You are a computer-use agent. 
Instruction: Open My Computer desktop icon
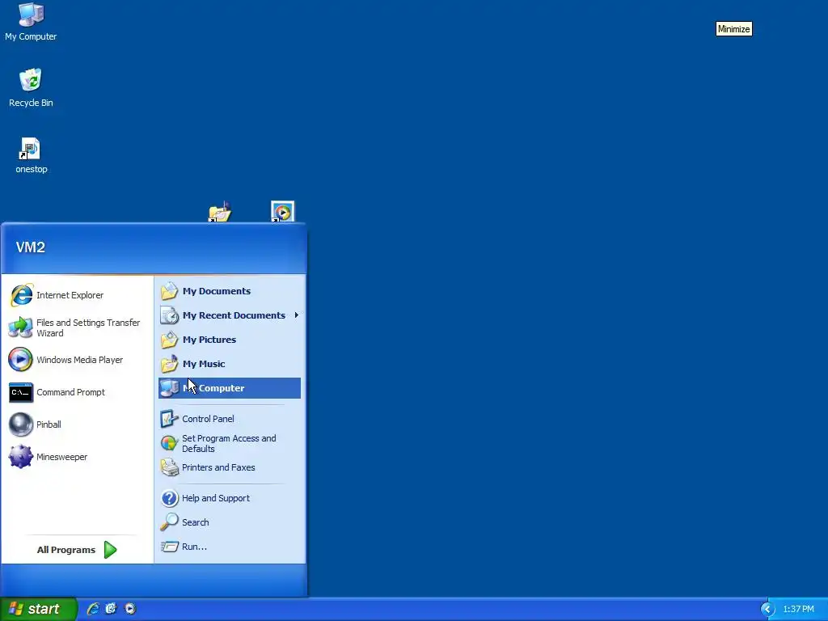31,22
